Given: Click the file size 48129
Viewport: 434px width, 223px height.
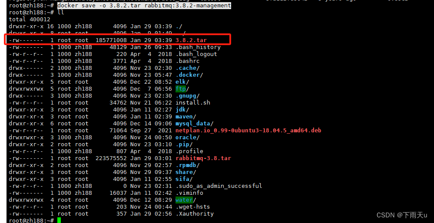Looking at the screenshot, I should pyautogui.click(x=118, y=47).
